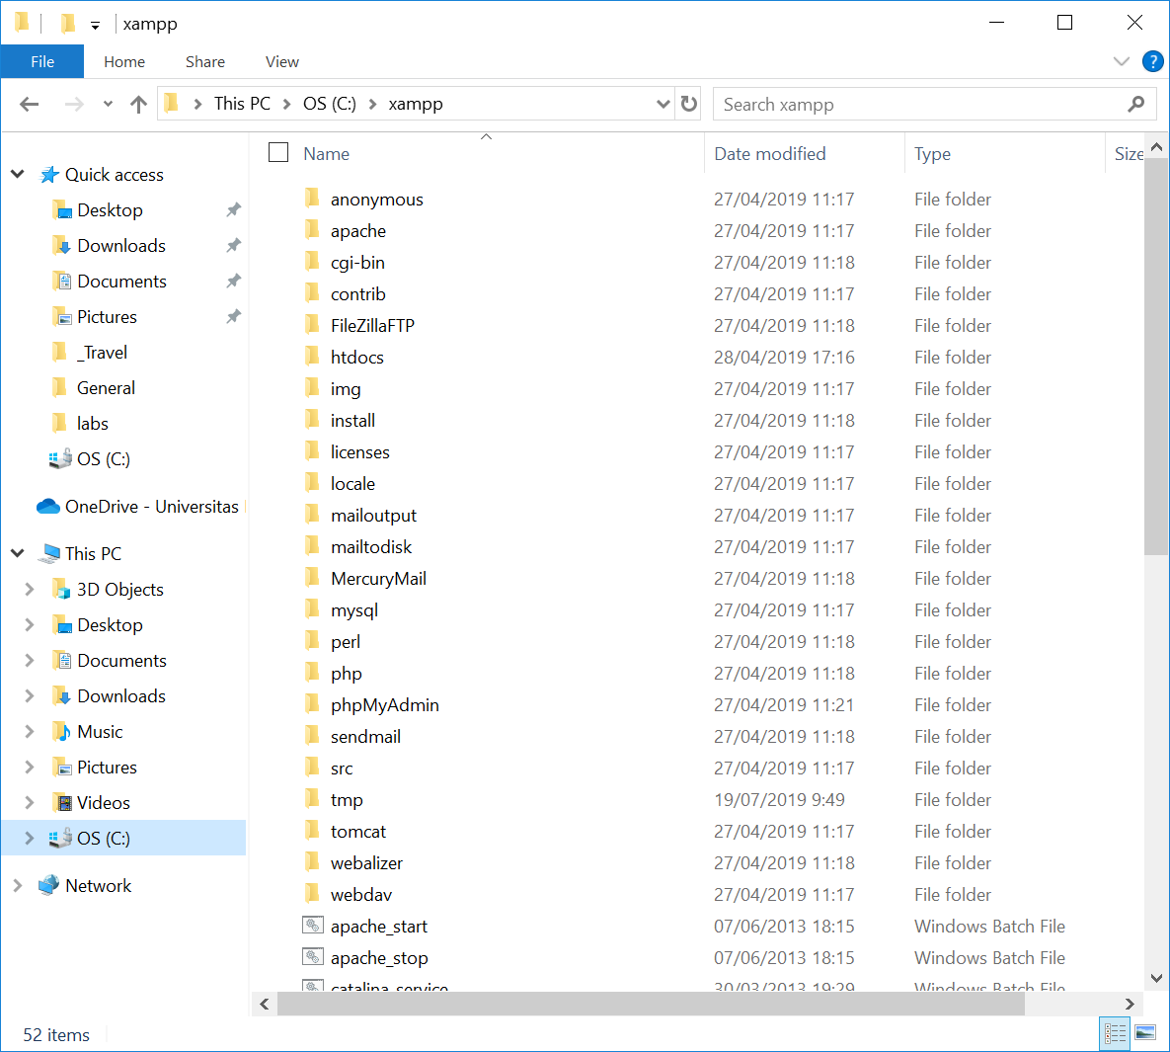
Task: Click the scroll right arrow
Action: pos(1129,1004)
